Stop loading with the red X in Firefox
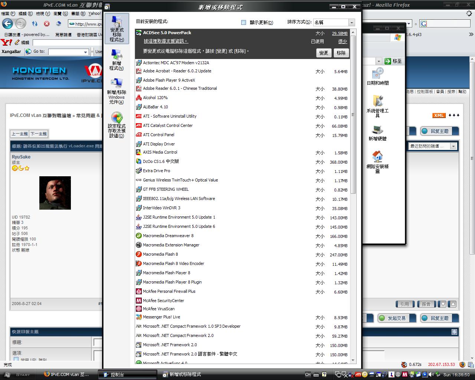Screen dimensions: 475x380 [x=47, y=24]
